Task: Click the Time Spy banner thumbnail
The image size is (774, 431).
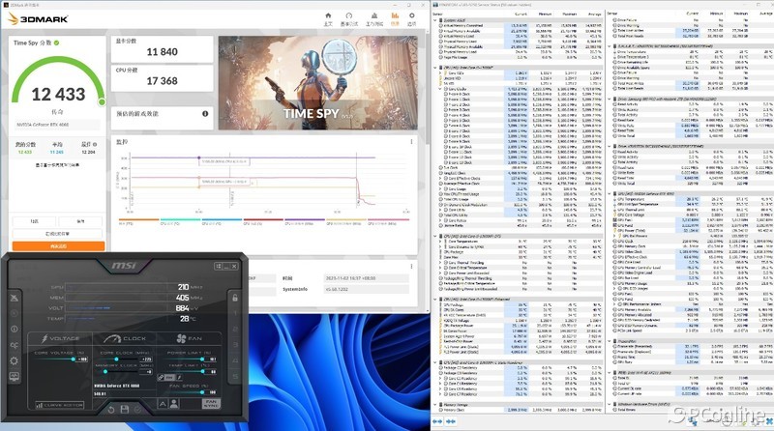Action: point(317,82)
